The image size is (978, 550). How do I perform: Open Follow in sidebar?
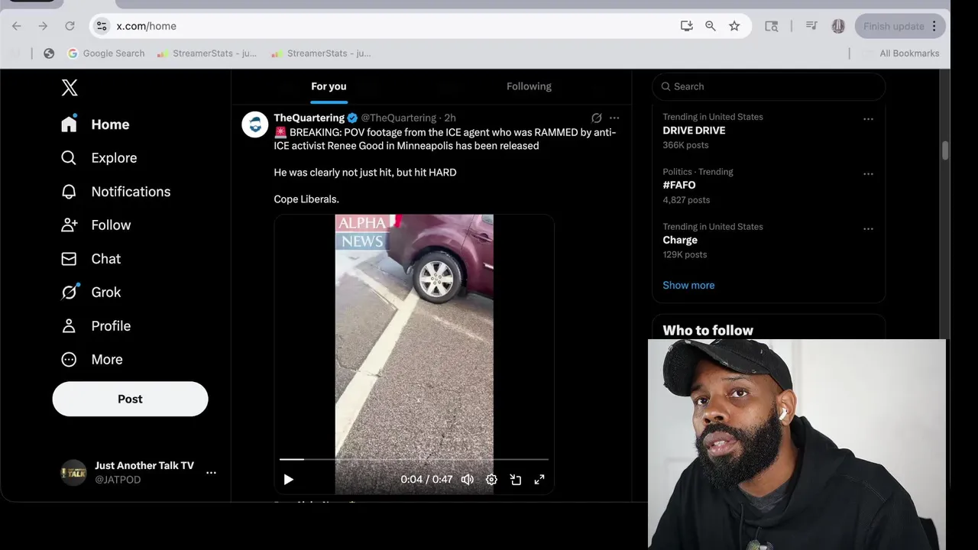(x=96, y=225)
